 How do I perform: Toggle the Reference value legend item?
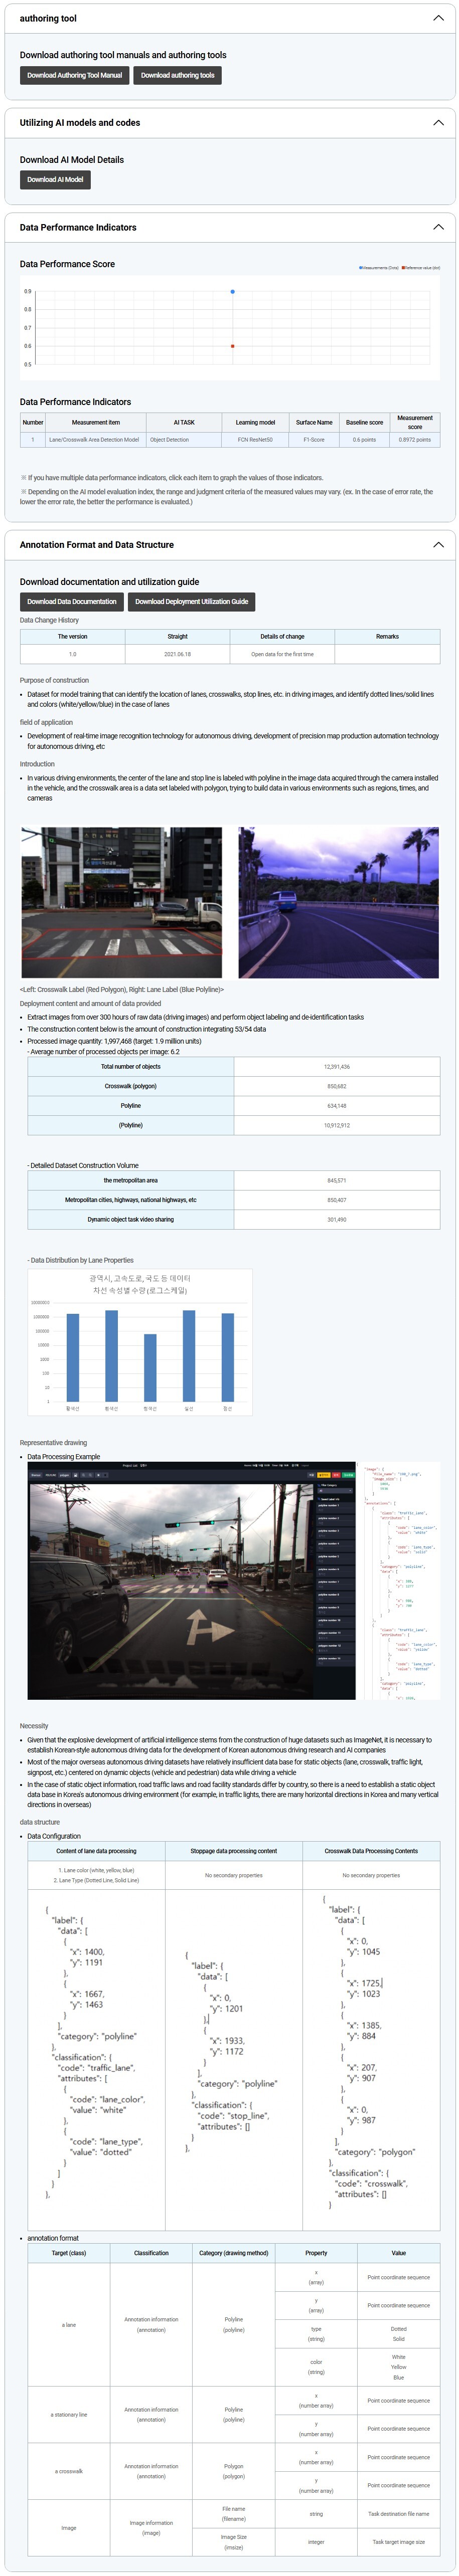click(421, 268)
